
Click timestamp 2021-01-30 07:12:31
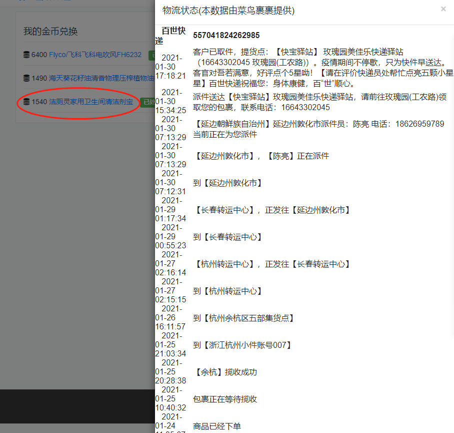[x=170, y=183]
